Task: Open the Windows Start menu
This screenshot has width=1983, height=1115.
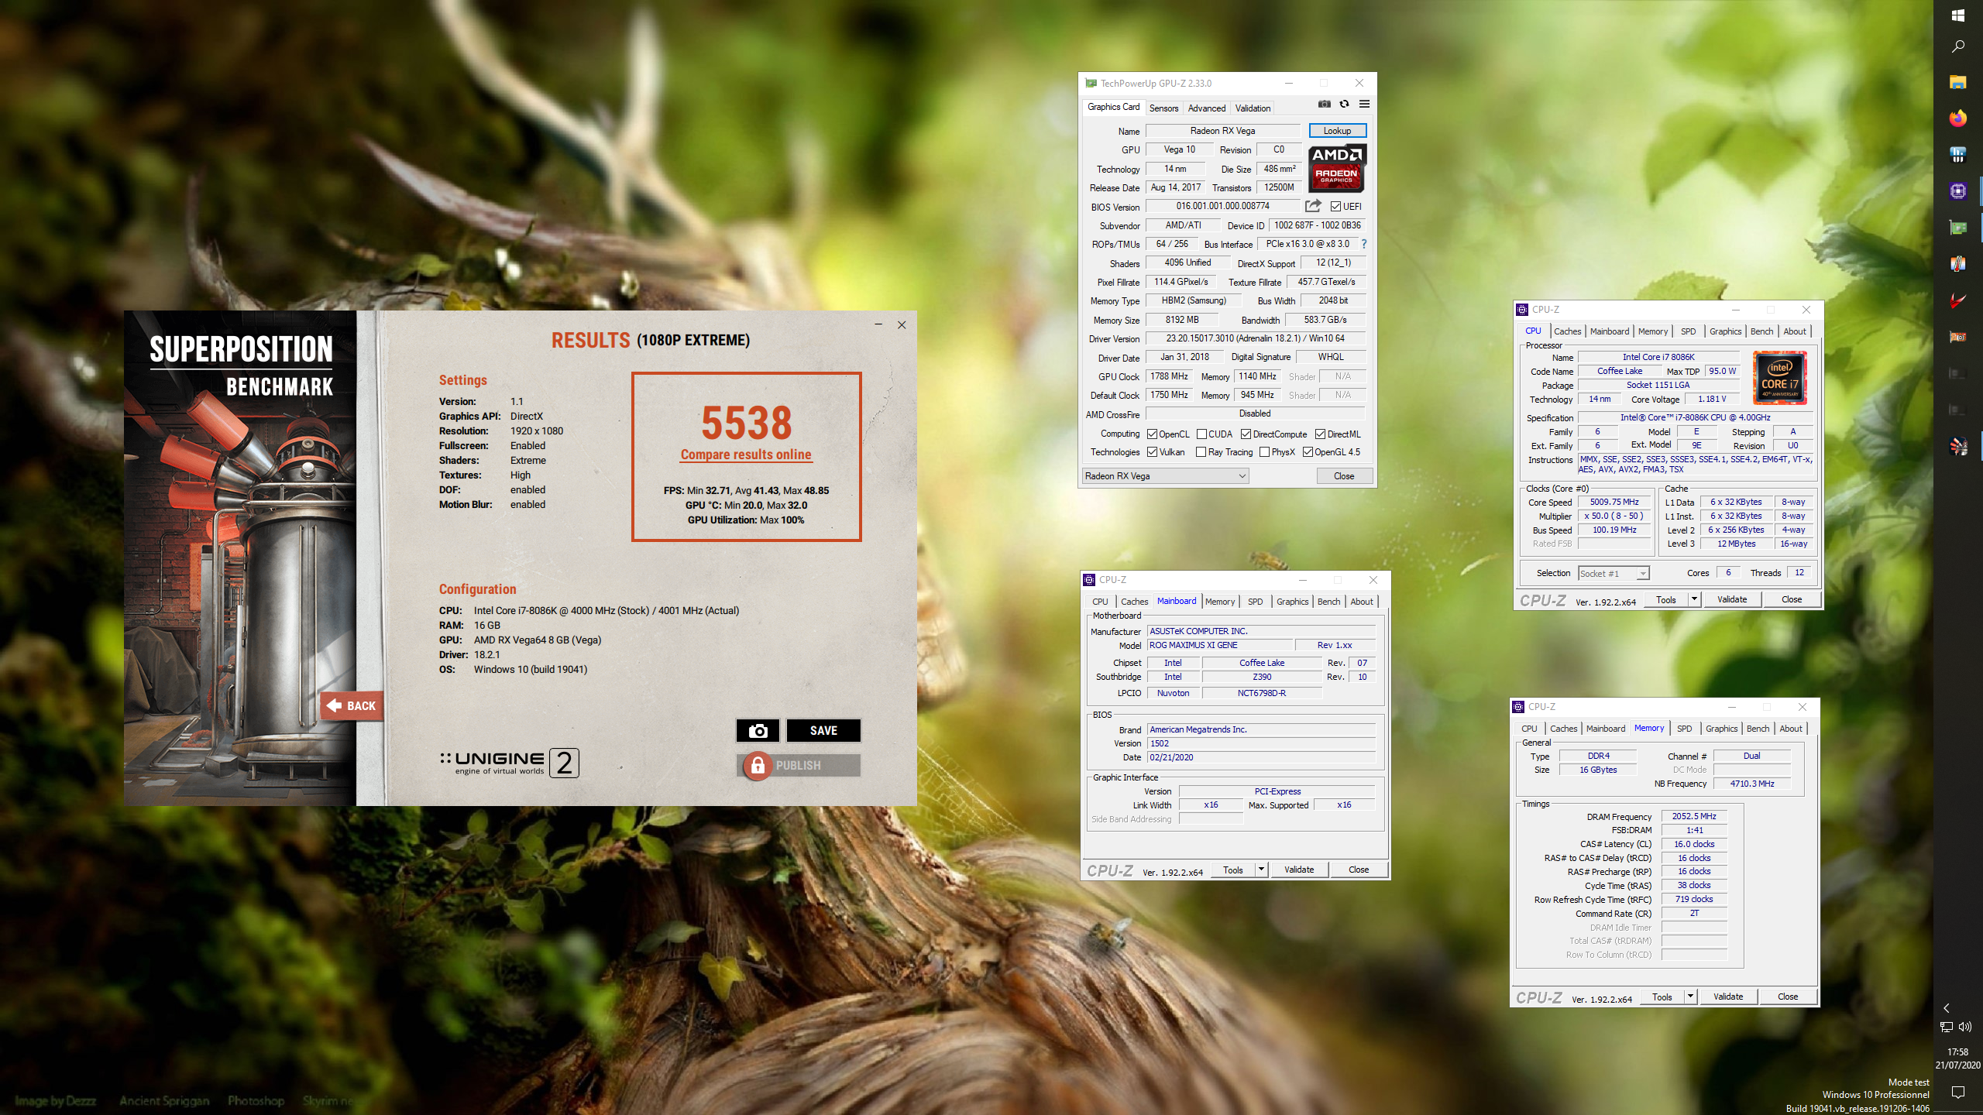Action: 1958,14
